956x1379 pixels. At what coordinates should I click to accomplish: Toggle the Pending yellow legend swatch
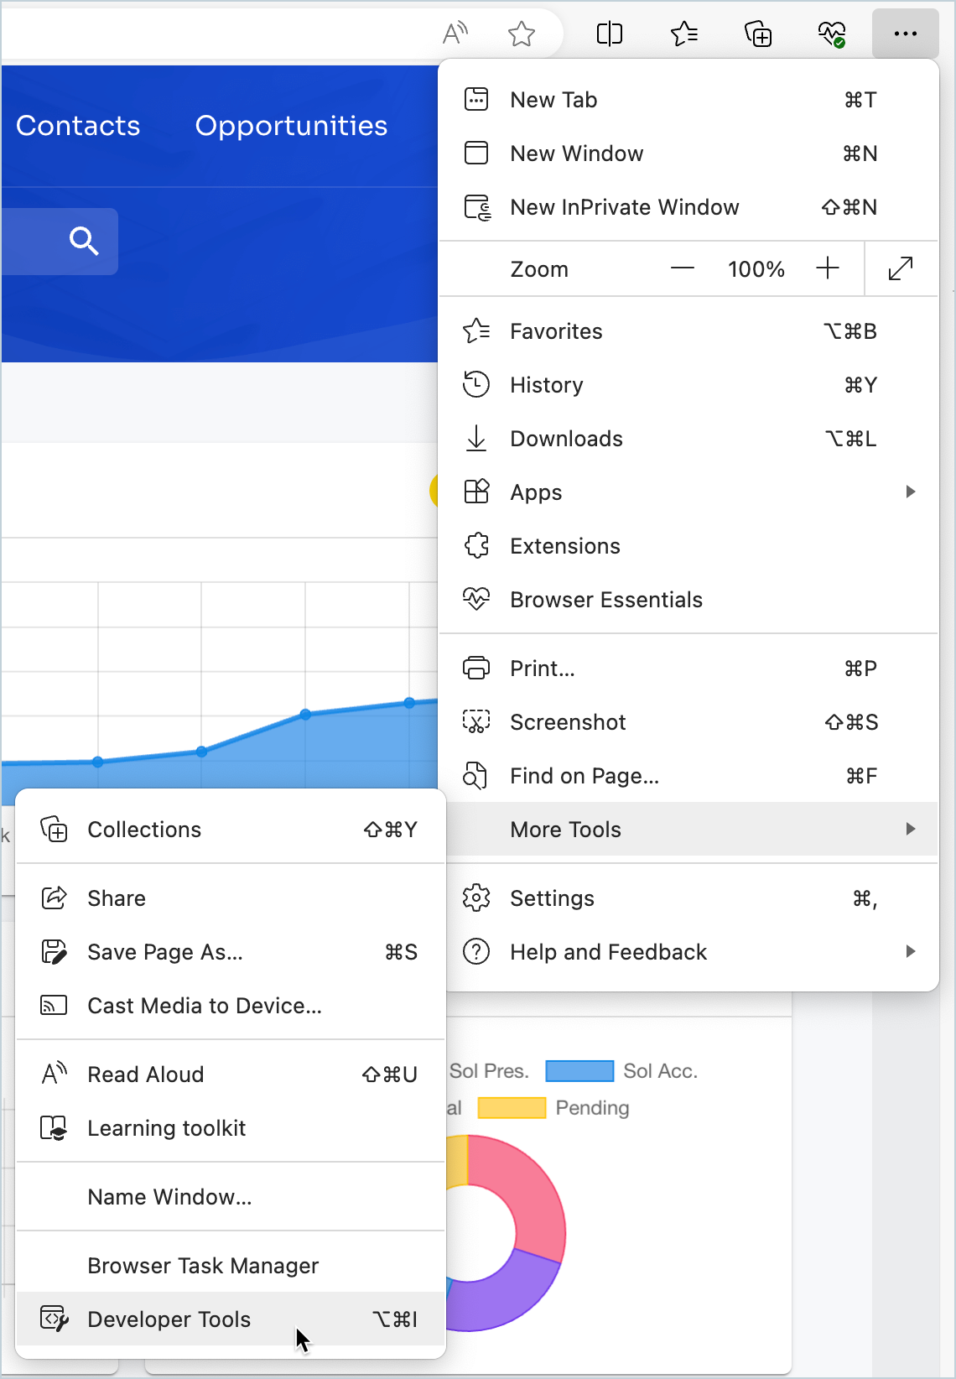tap(512, 1108)
